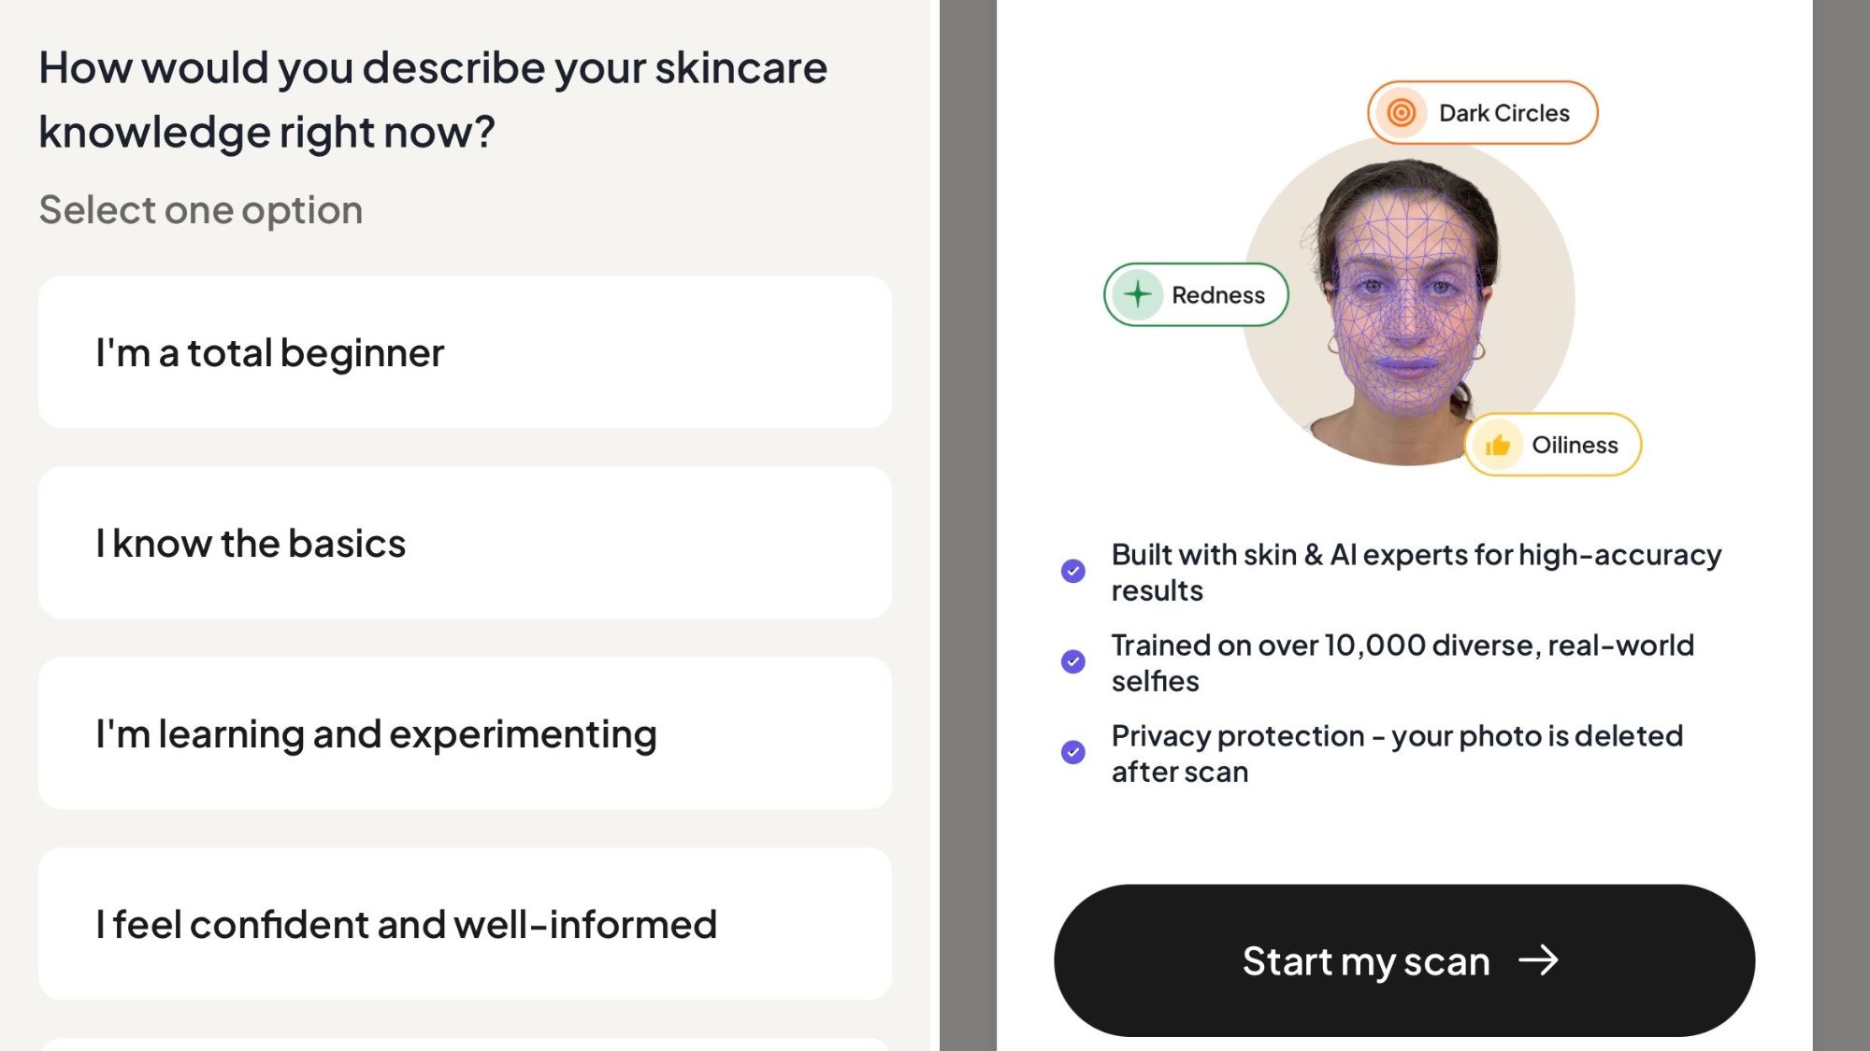Choose "I feel confident and well-informed" option

tap(465, 924)
